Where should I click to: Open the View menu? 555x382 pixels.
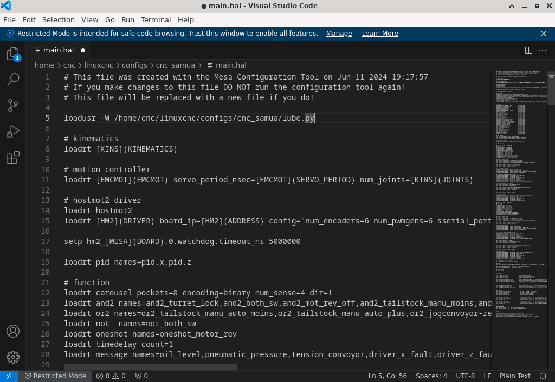point(89,20)
